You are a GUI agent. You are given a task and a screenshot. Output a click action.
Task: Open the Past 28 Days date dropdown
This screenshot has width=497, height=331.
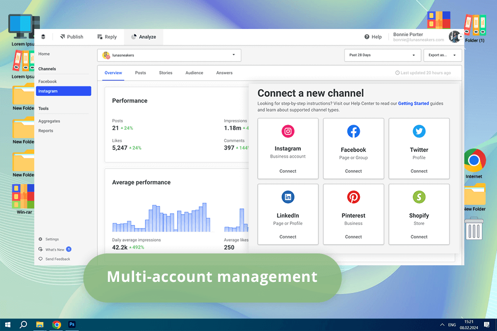tap(383, 55)
